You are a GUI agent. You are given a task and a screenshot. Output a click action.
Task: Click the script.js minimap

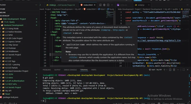coord(185,15)
